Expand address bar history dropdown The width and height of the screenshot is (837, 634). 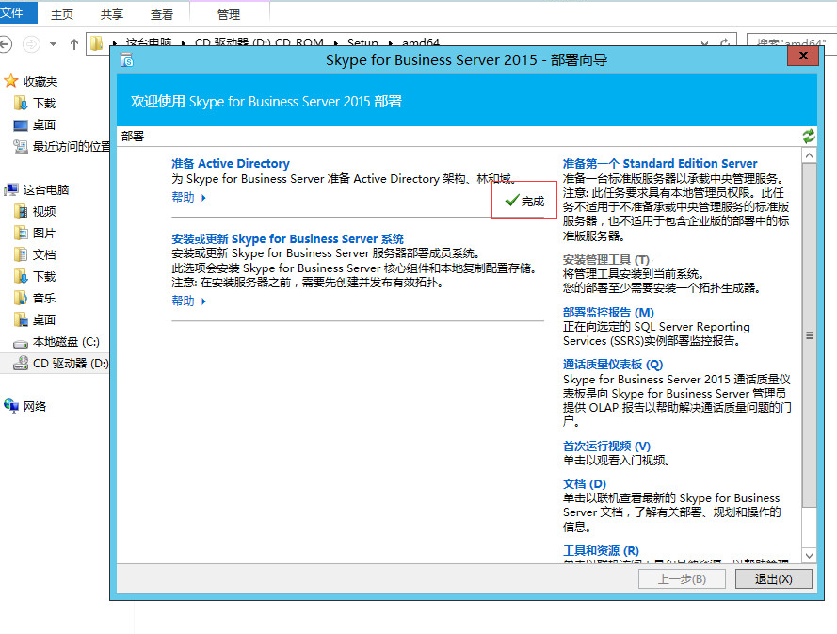click(704, 43)
